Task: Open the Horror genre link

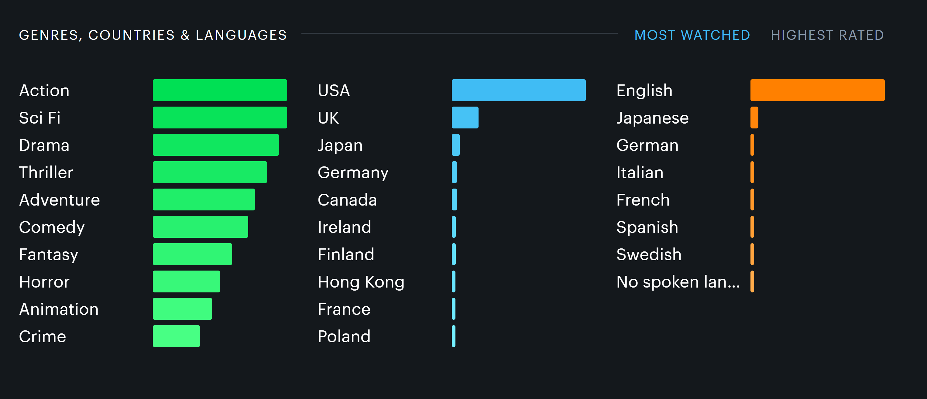Action: [x=44, y=282]
